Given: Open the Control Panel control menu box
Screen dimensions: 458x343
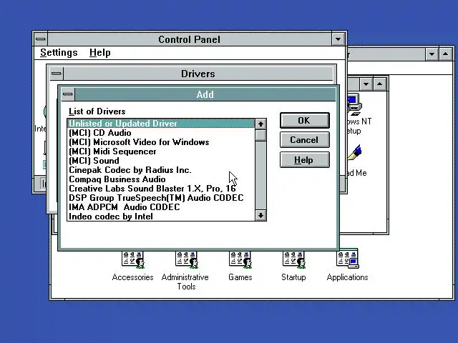Looking at the screenshot, I should pos(41,39).
